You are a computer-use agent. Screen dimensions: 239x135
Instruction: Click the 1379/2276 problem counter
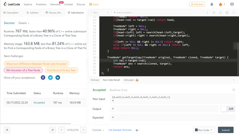[x=72, y=130]
